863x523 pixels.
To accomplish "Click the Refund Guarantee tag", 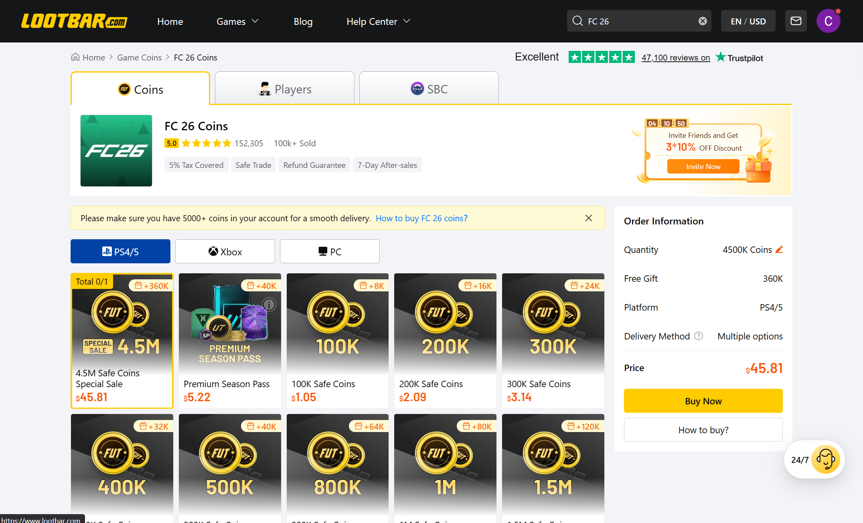I will tap(314, 165).
